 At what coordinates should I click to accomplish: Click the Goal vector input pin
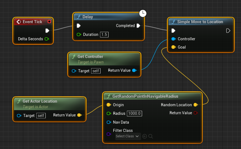[173, 47]
